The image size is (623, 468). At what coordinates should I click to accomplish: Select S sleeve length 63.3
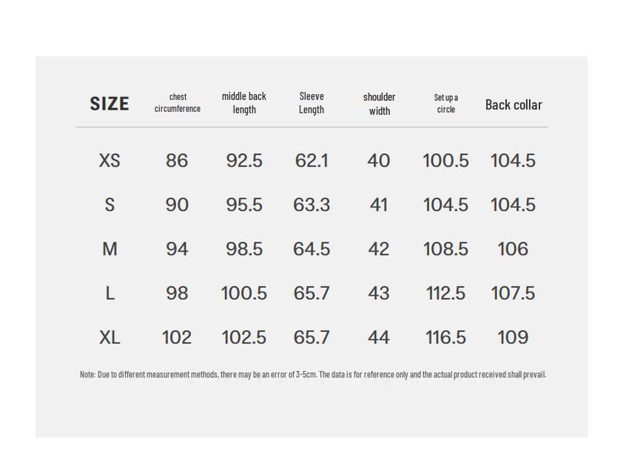tap(311, 205)
